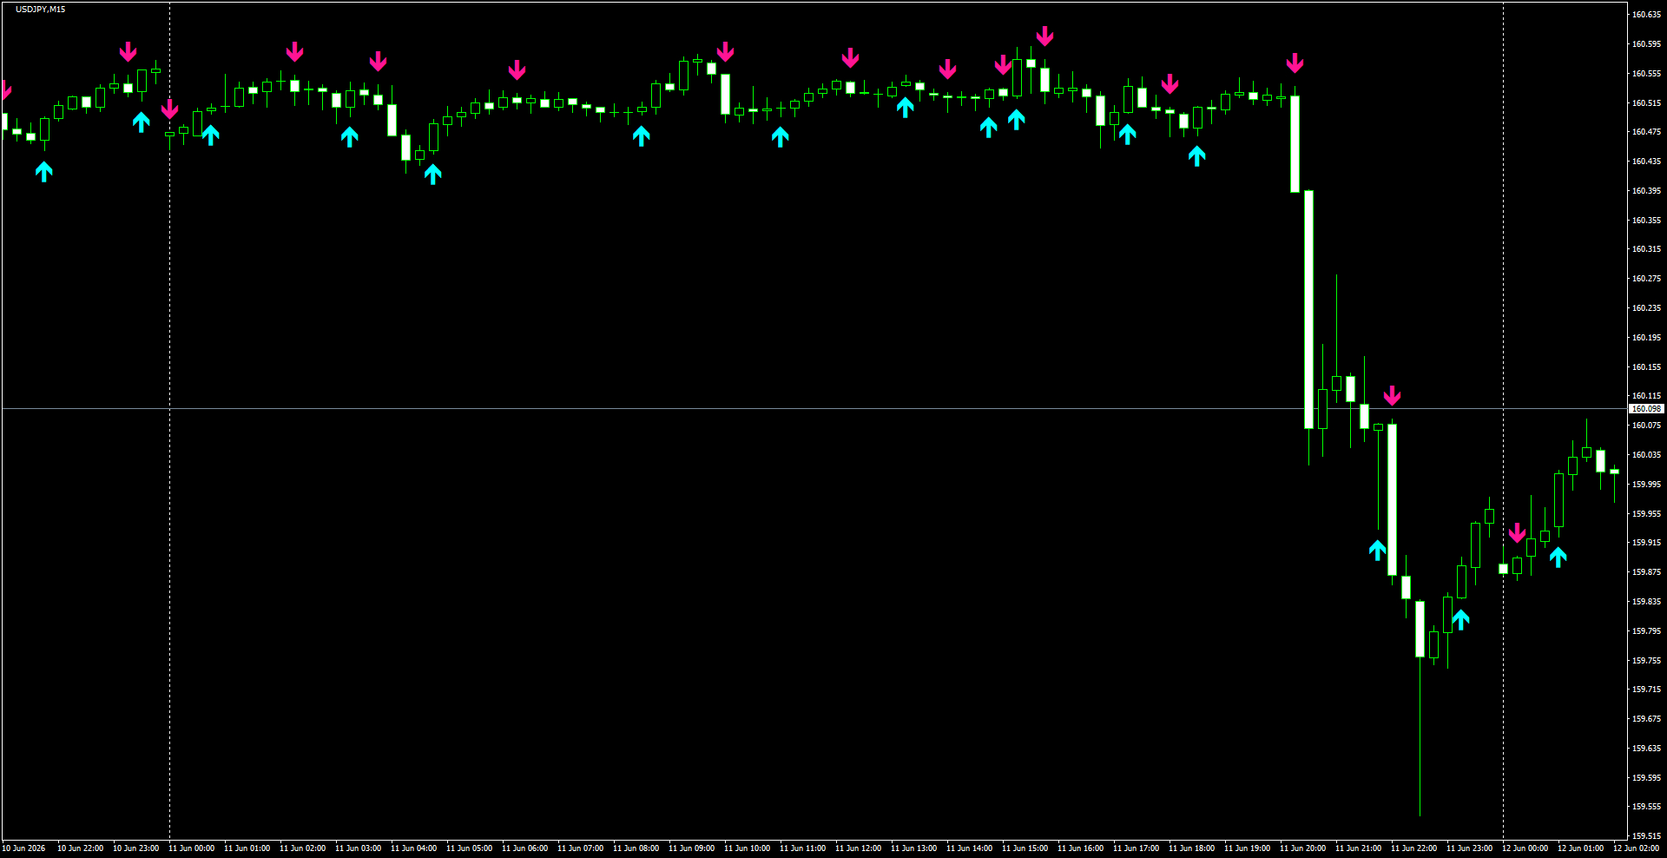Select the cyan buy arrow after the 22:00 low

coord(1461,619)
